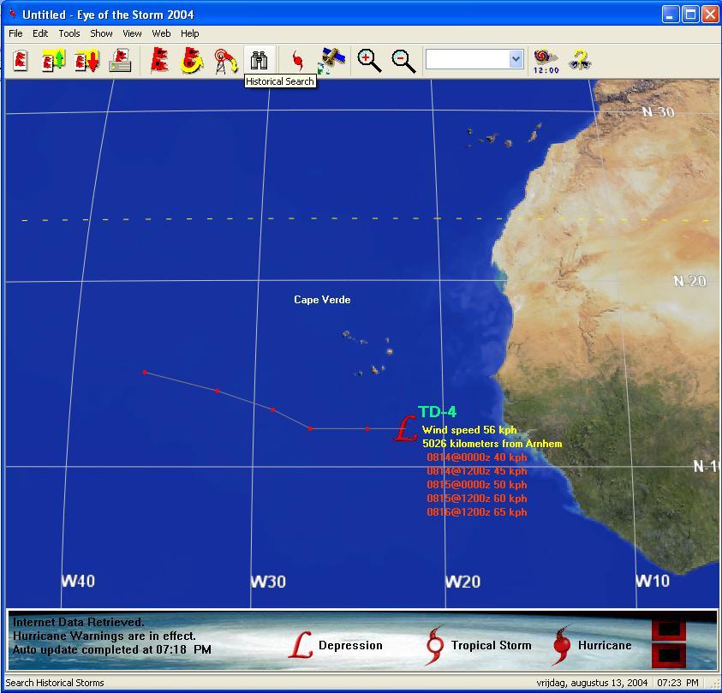Image resolution: width=722 pixels, height=693 pixels.
Task: Click the 'Internet Data Retrieved.' status message
Action: (78, 622)
